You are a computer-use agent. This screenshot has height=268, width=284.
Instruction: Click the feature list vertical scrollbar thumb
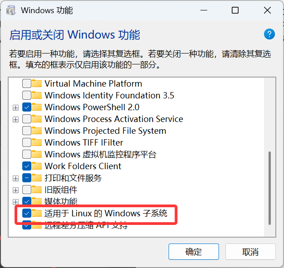[x=269, y=188]
